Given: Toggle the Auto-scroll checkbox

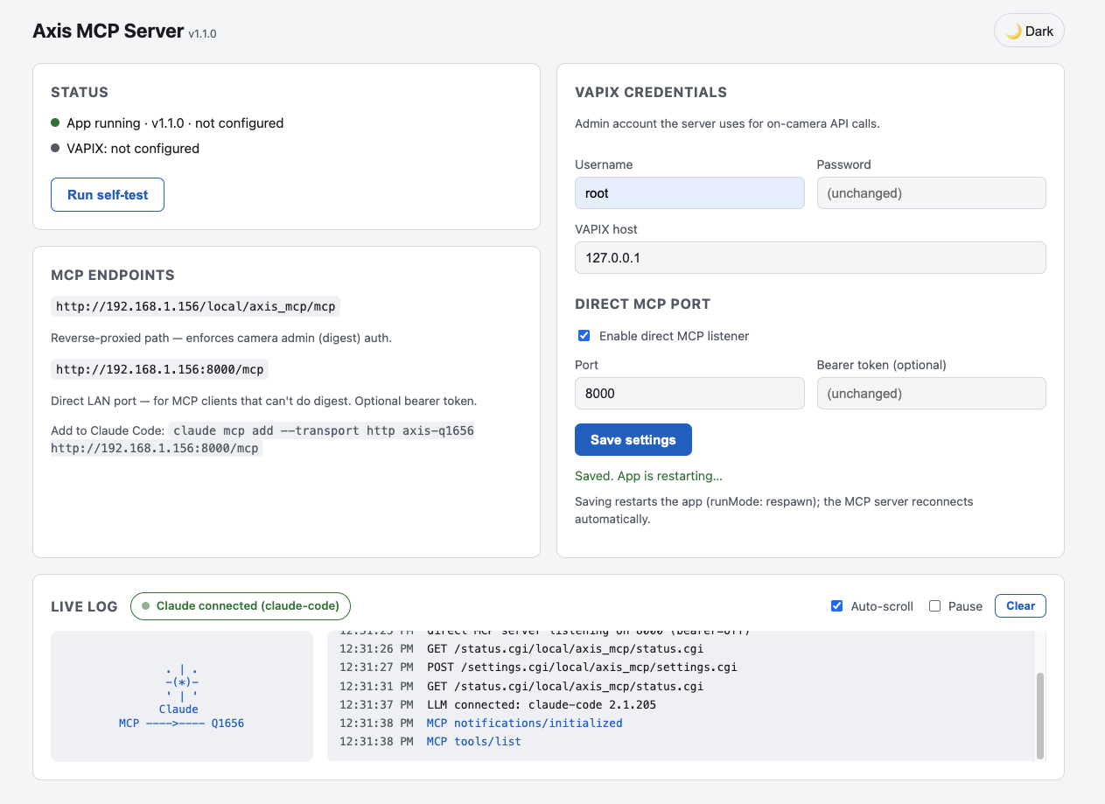Looking at the screenshot, I should [837, 606].
